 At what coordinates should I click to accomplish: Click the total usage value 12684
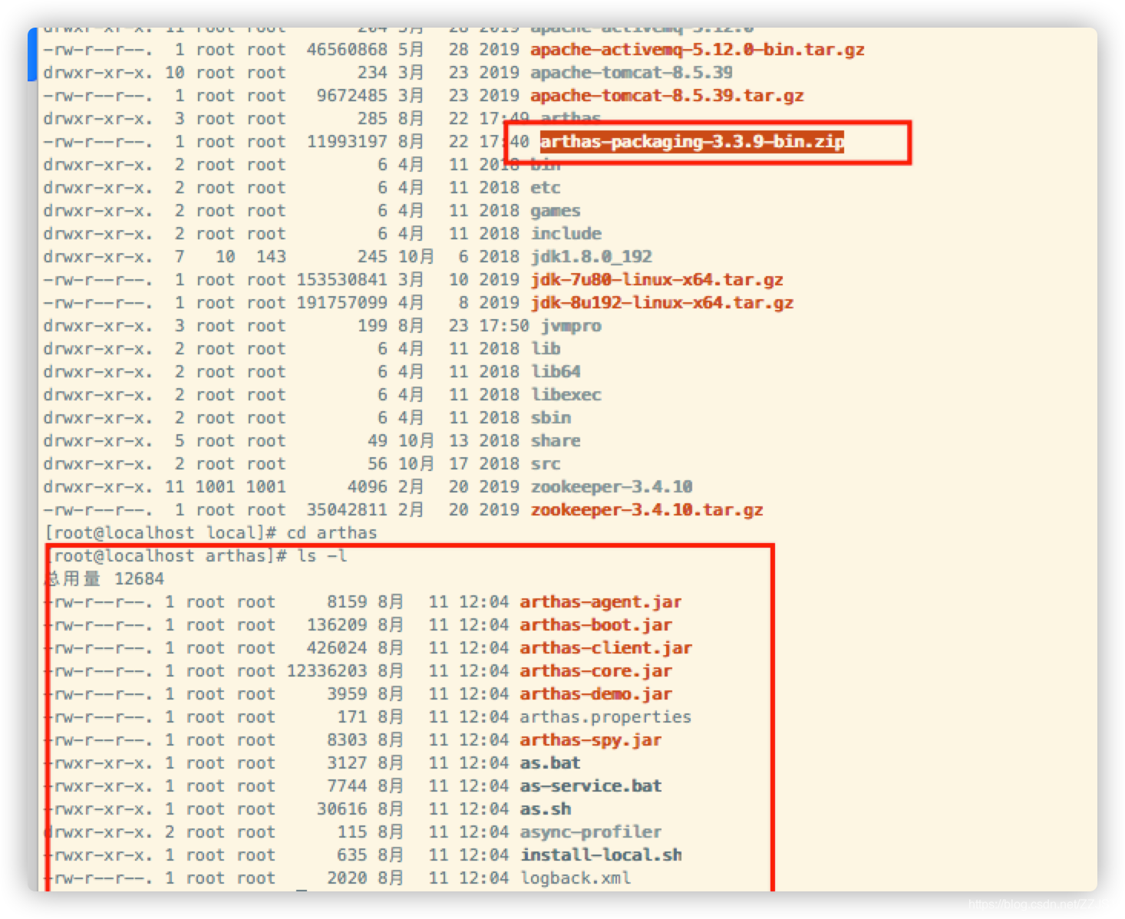point(139,579)
